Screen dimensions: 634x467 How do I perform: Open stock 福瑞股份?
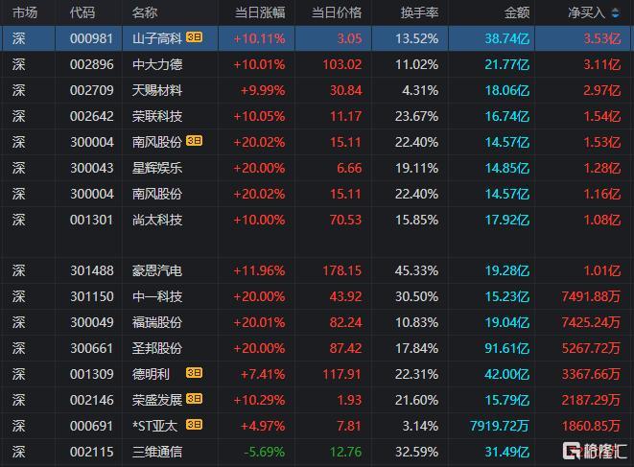point(157,322)
